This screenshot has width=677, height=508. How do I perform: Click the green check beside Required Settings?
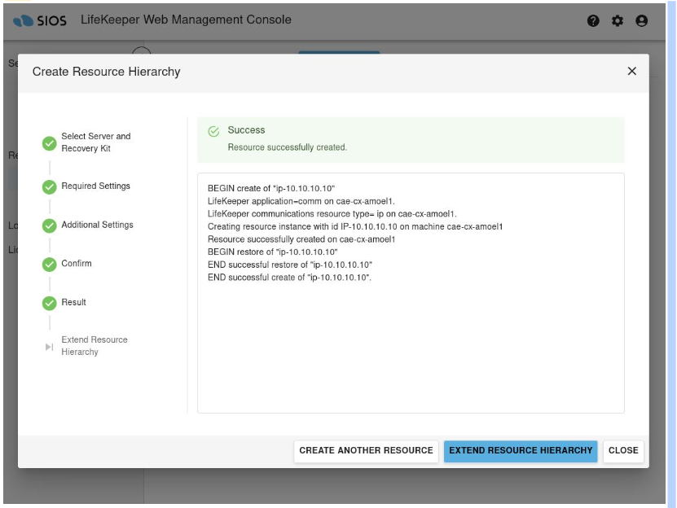(x=49, y=187)
